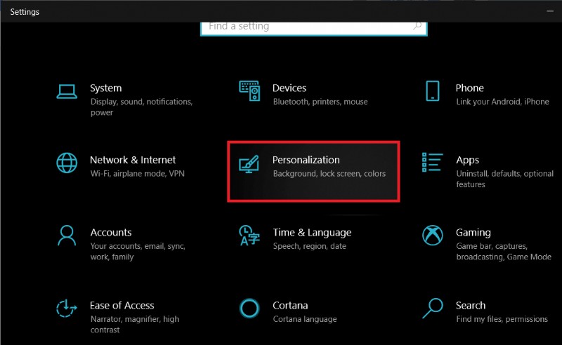Click the Gaming Xbox icon
This screenshot has width=562, height=345.
point(432,235)
